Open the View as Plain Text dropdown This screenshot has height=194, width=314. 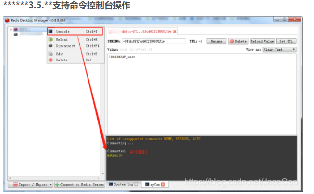click(279, 49)
